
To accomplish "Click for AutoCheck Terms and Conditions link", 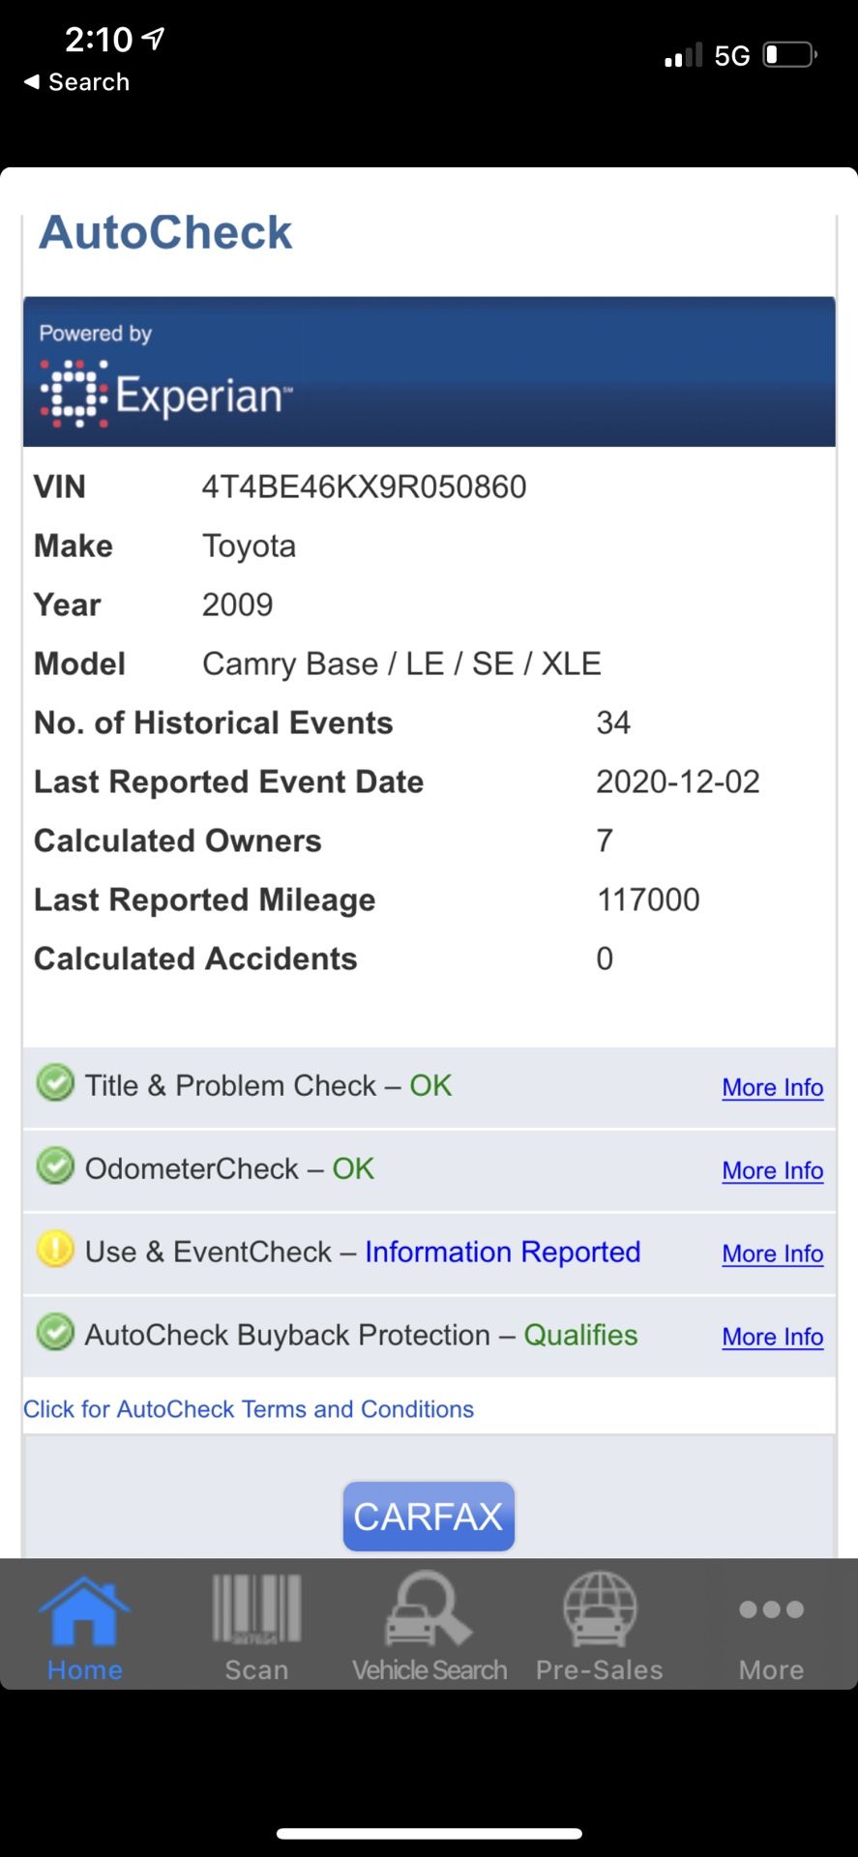I will click(x=249, y=1409).
